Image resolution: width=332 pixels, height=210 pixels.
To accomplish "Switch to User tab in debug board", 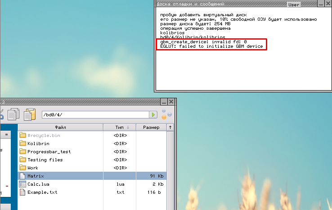I will tap(294, 5).
